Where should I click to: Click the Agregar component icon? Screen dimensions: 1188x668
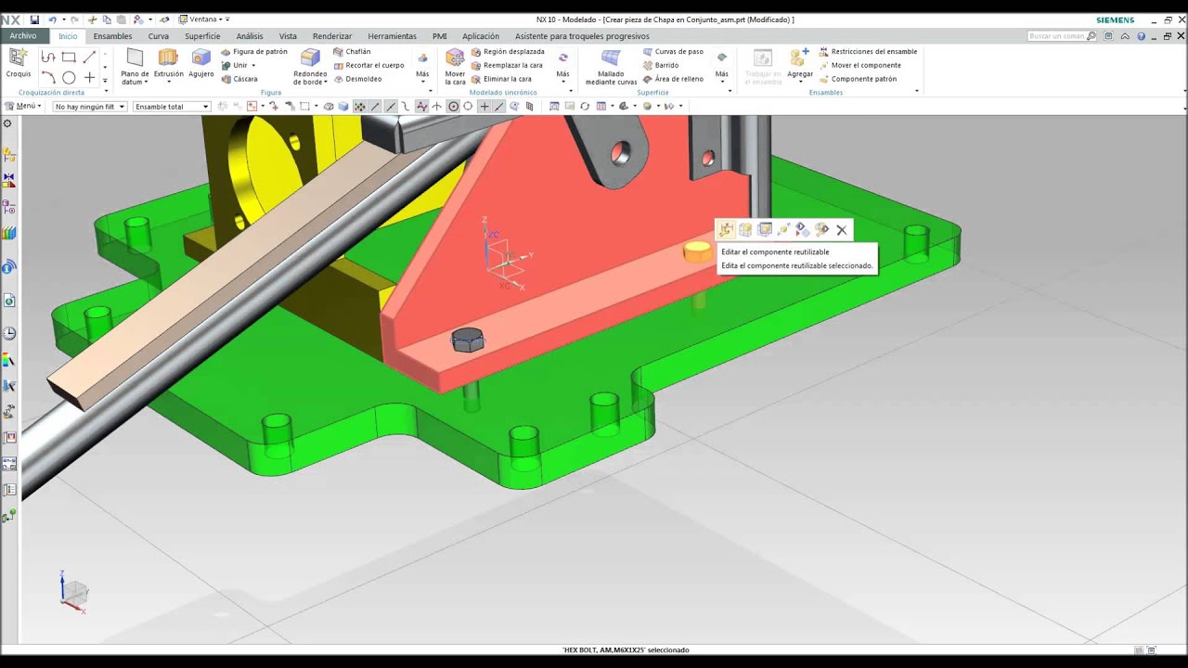[x=799, y=58]
